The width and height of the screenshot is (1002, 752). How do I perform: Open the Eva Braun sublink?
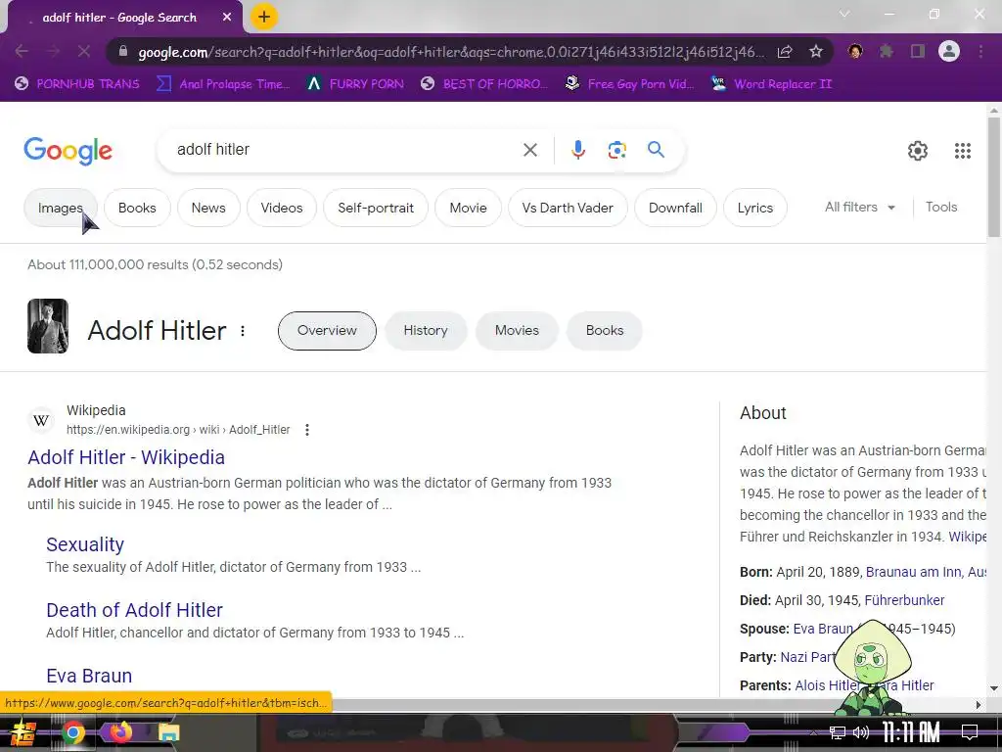[x=89, y=676]
